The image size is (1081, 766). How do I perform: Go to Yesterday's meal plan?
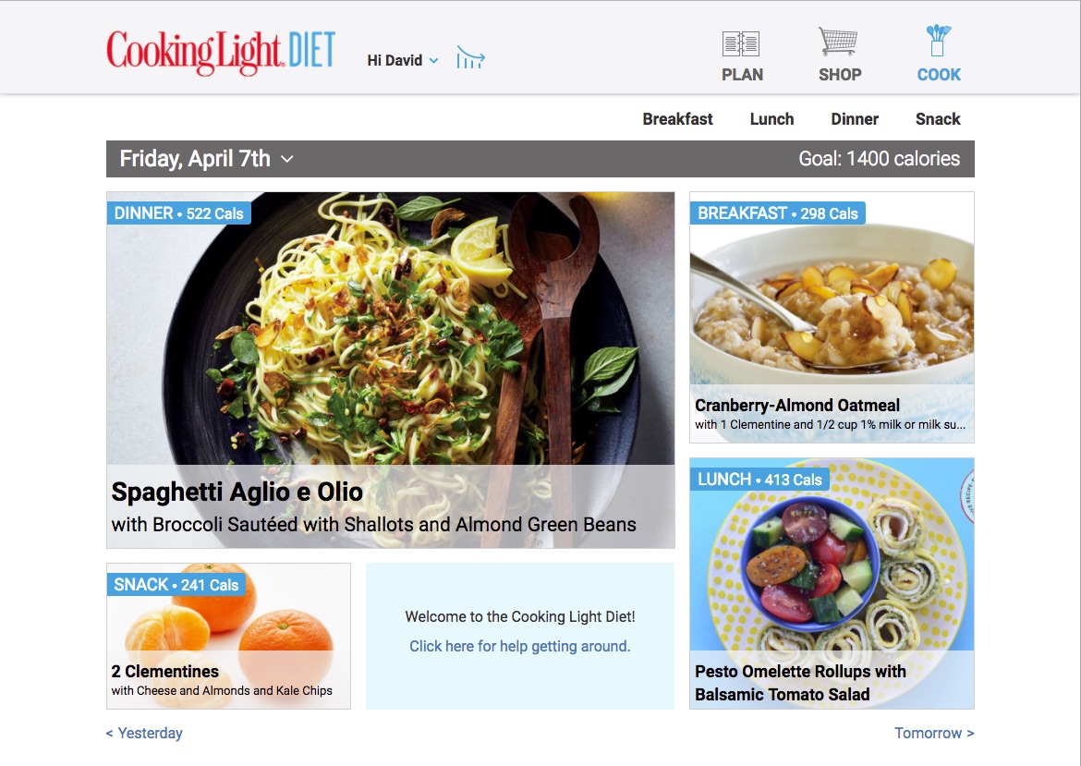point(144,733)
